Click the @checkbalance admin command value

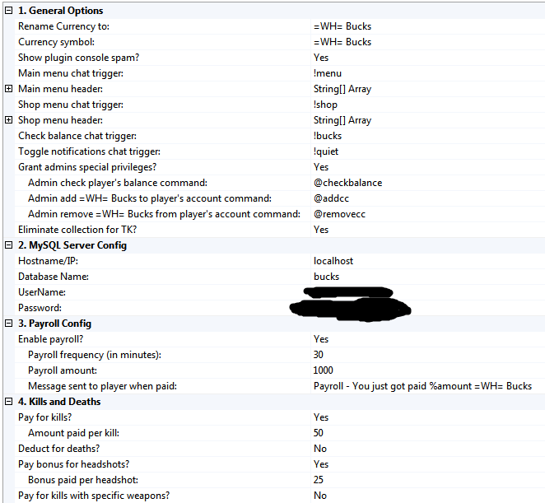(x=347, y=183)
